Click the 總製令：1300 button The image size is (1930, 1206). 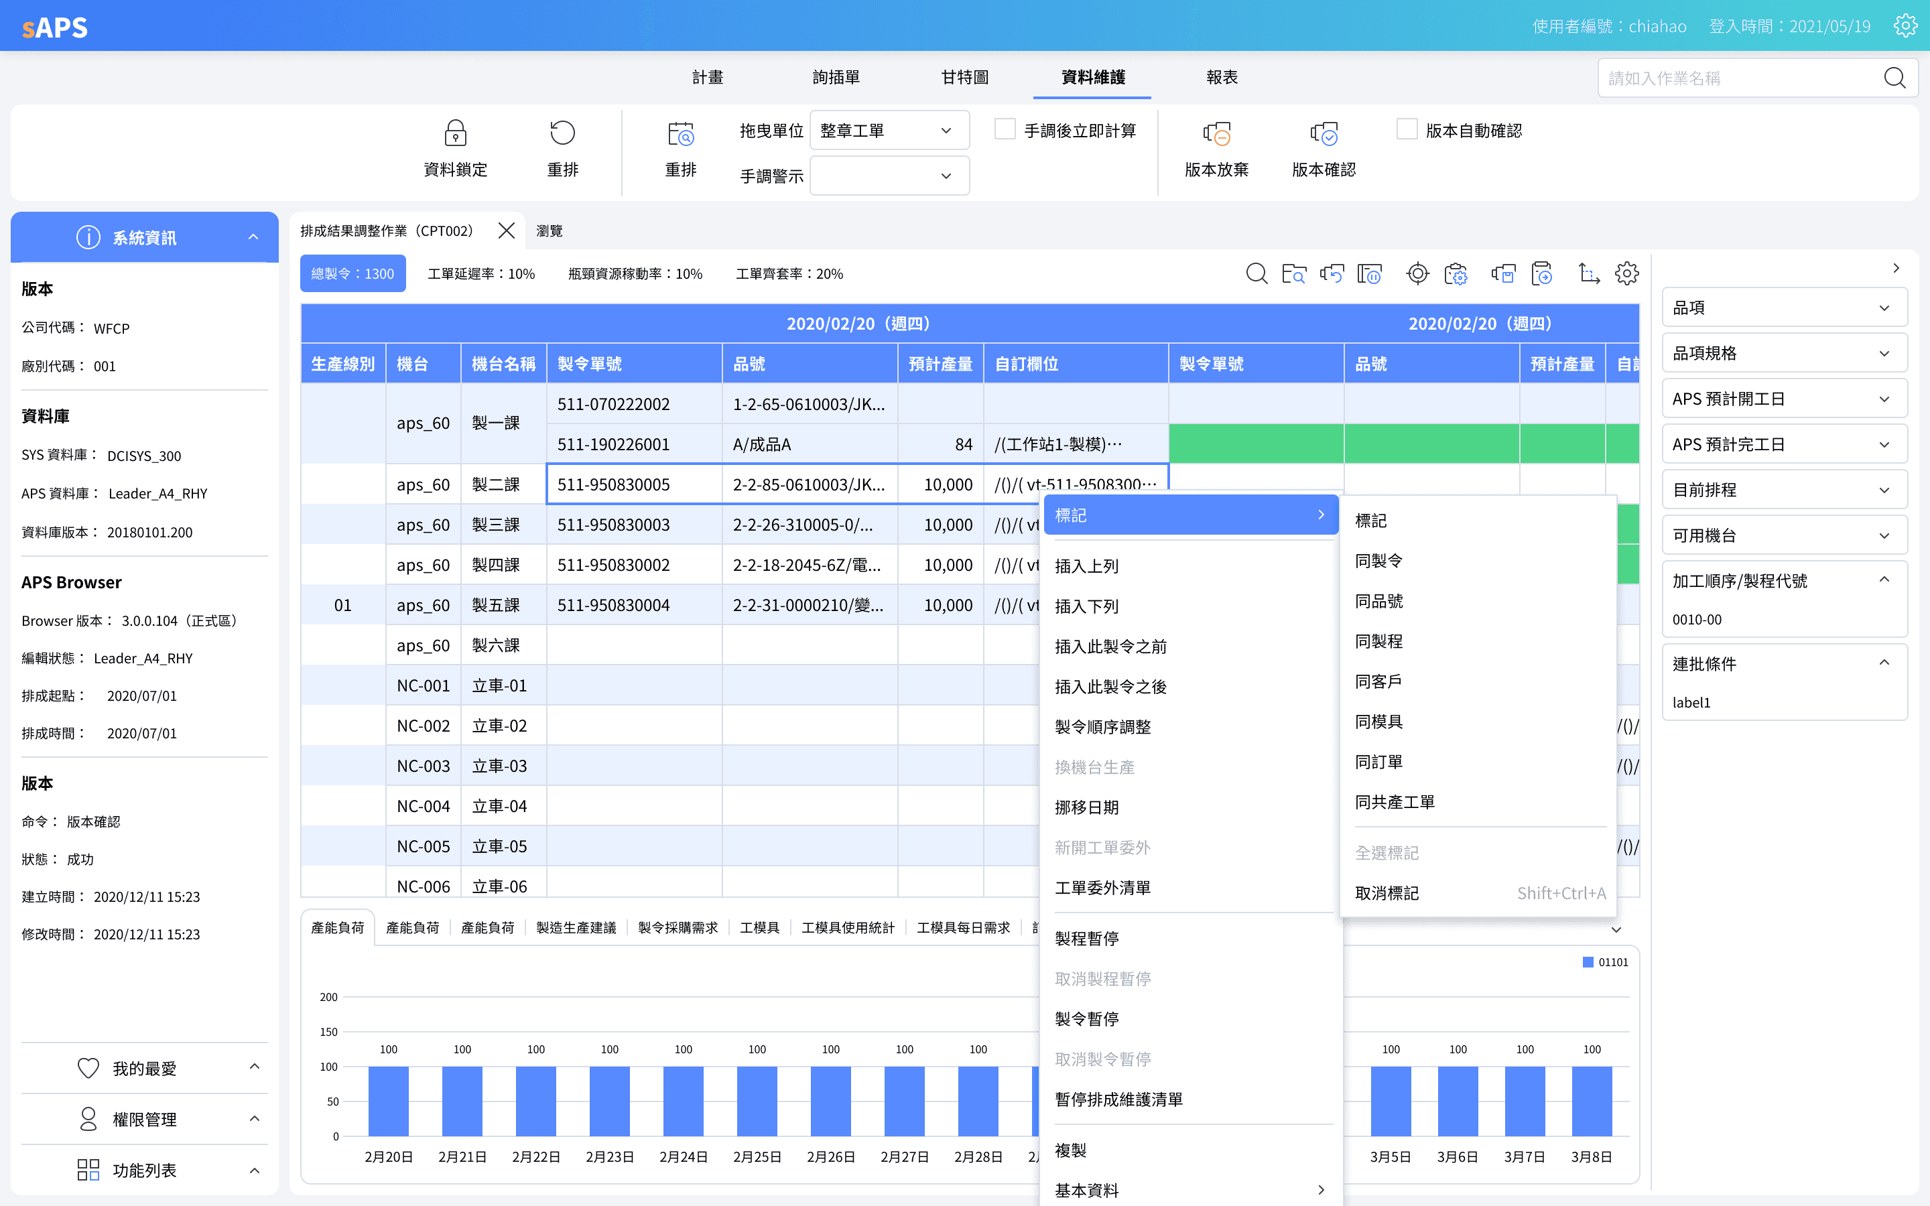point(352,273)
